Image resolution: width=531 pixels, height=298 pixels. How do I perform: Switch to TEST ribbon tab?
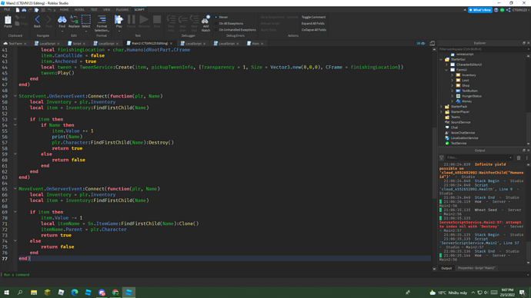click(x=94, y=10)
